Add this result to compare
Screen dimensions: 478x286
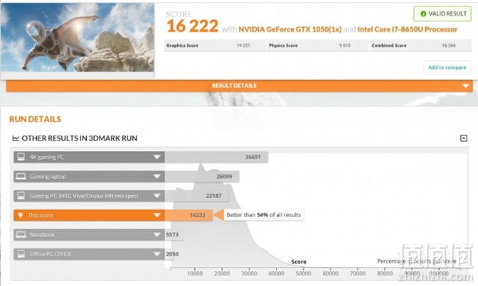pyautogui.click(x=447, y=67)
